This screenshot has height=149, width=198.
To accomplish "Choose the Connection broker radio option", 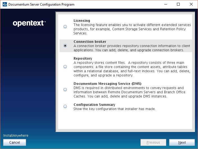I will (x=65, y=46).
